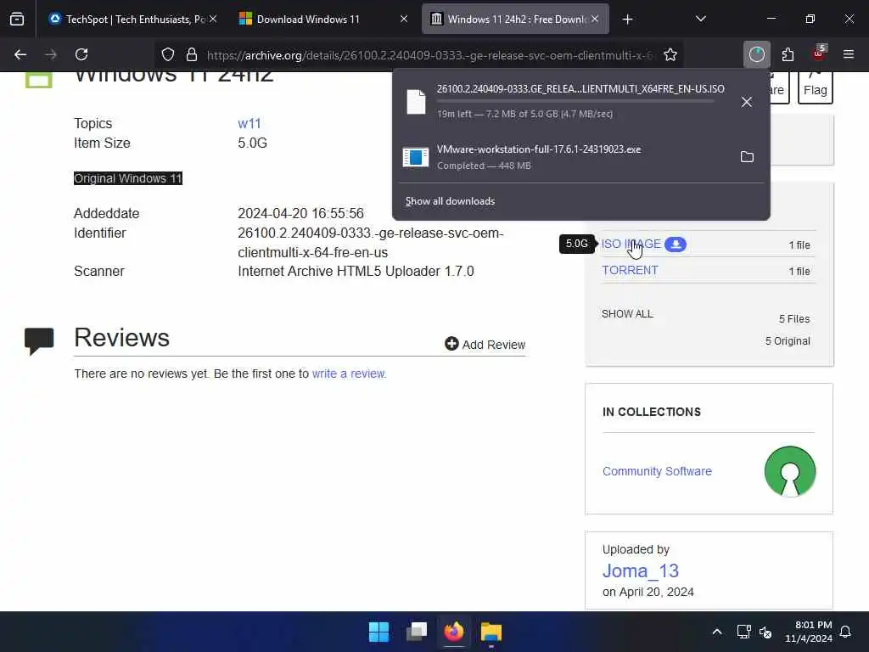Click the ISO IMAGE download link

(x=631, y=244)
